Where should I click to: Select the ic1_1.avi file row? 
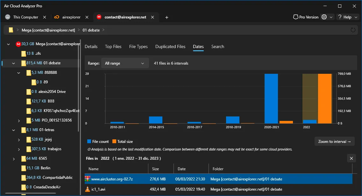point(218,189)
